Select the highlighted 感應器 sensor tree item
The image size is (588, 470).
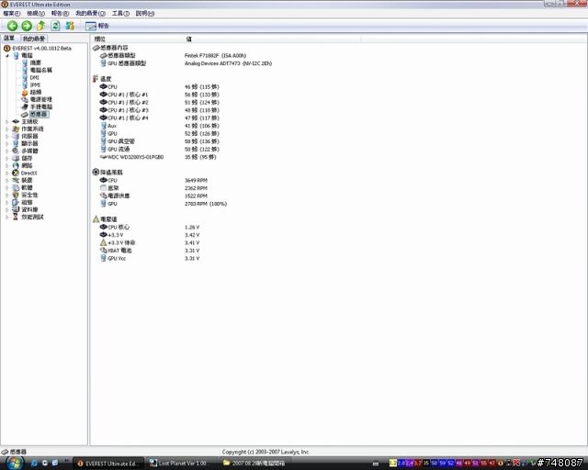point(39,115)
